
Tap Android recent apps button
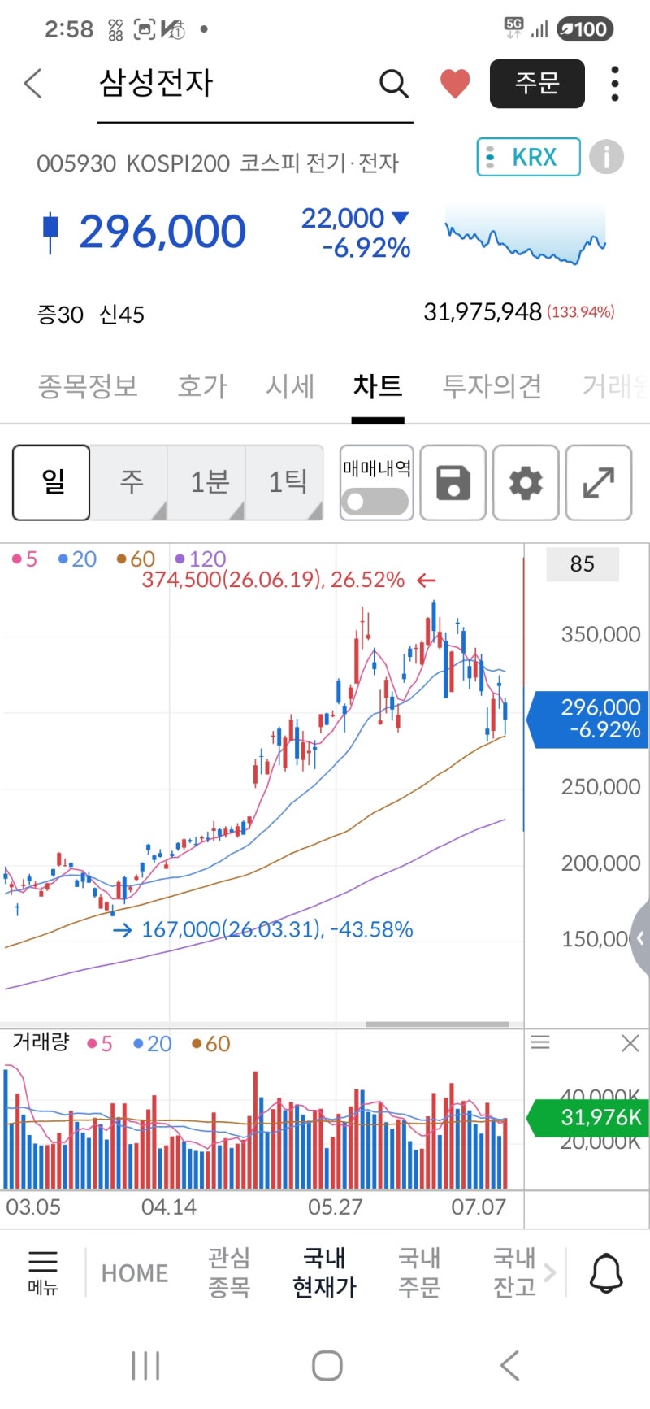point(146,1366)
